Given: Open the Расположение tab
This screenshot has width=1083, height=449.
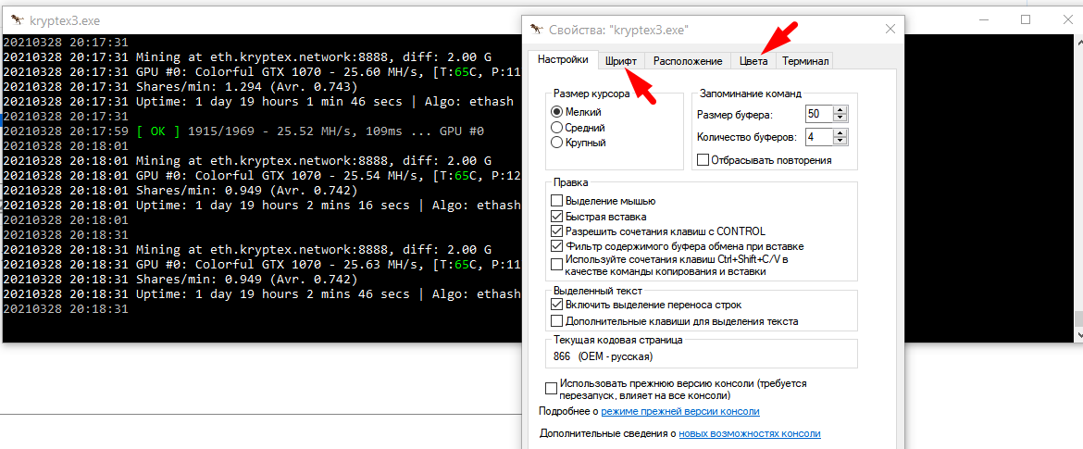Looking at the screenshot, I should pos(688,61).
